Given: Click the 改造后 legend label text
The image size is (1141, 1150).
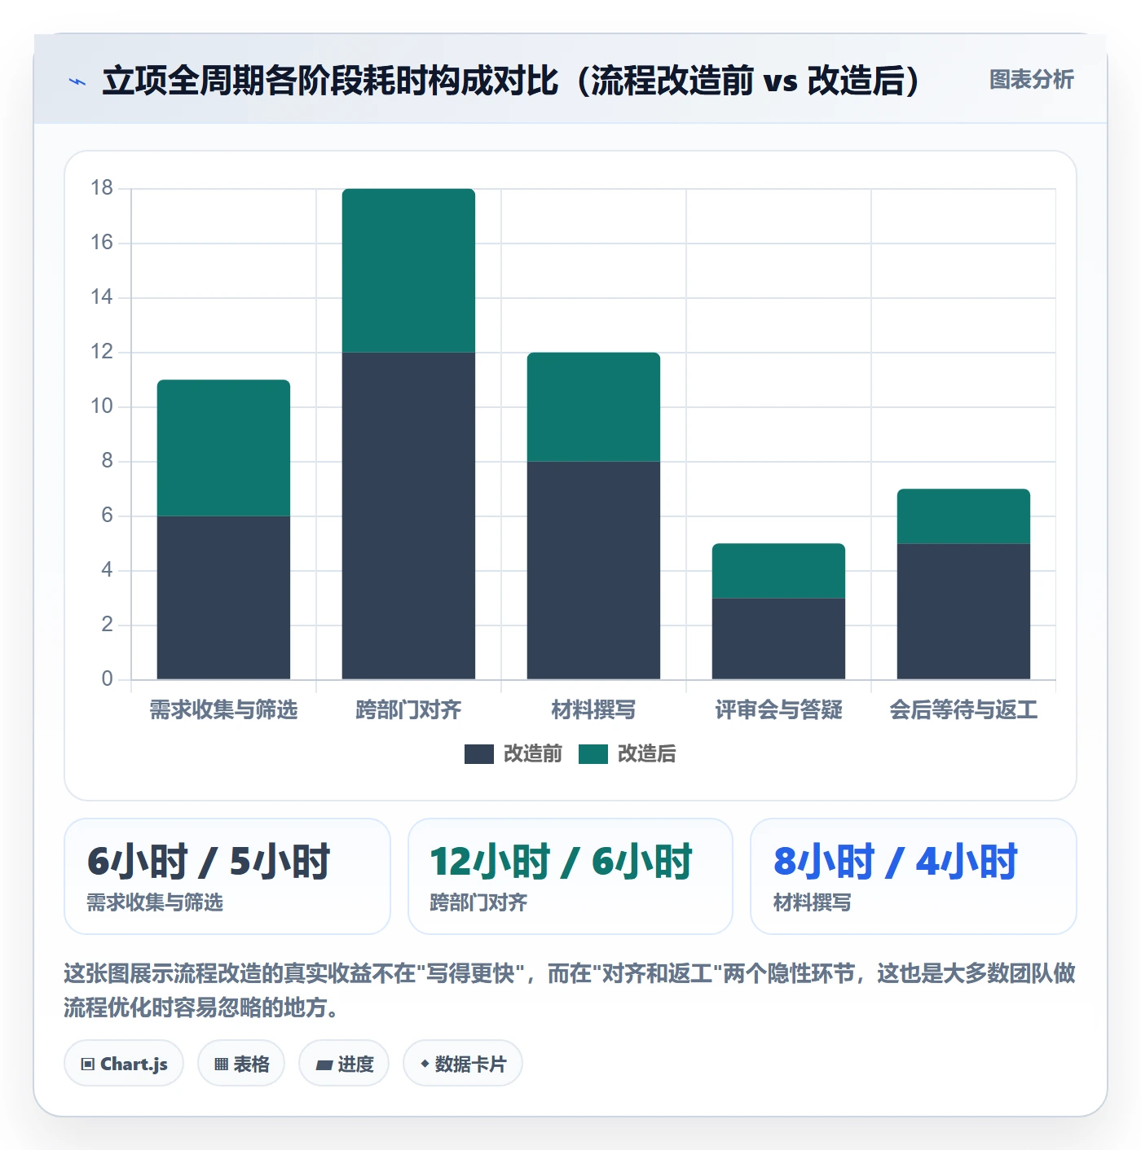Looking at the screenshot, I should tap(647, 754).
